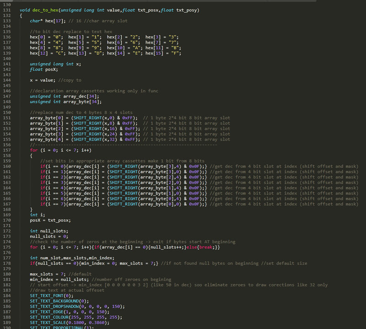Click the SET_TEXT_SCALE function call
This screenshot has width=366, height=329.
(52, 322)
